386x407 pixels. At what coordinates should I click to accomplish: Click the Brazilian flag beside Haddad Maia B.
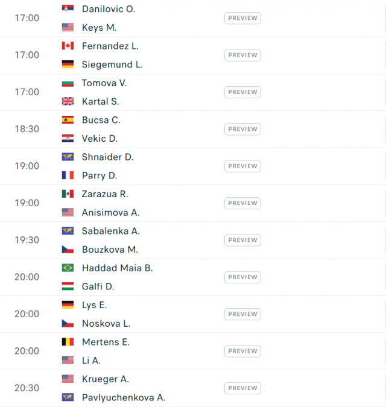(68, 268)
